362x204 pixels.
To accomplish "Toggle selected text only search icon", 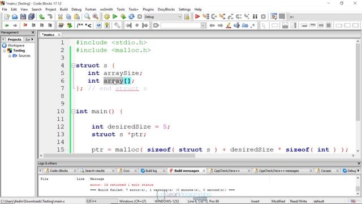I will point(237,25).
